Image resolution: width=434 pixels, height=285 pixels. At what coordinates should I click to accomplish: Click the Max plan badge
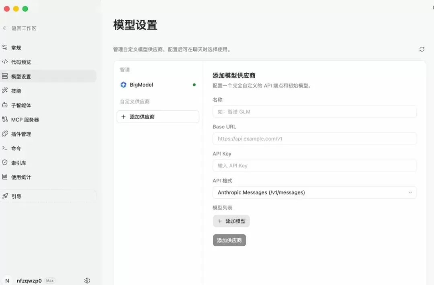pyautogui.click(x=50, y=281)
